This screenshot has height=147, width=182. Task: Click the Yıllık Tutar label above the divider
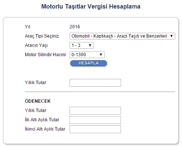[35, 83]
